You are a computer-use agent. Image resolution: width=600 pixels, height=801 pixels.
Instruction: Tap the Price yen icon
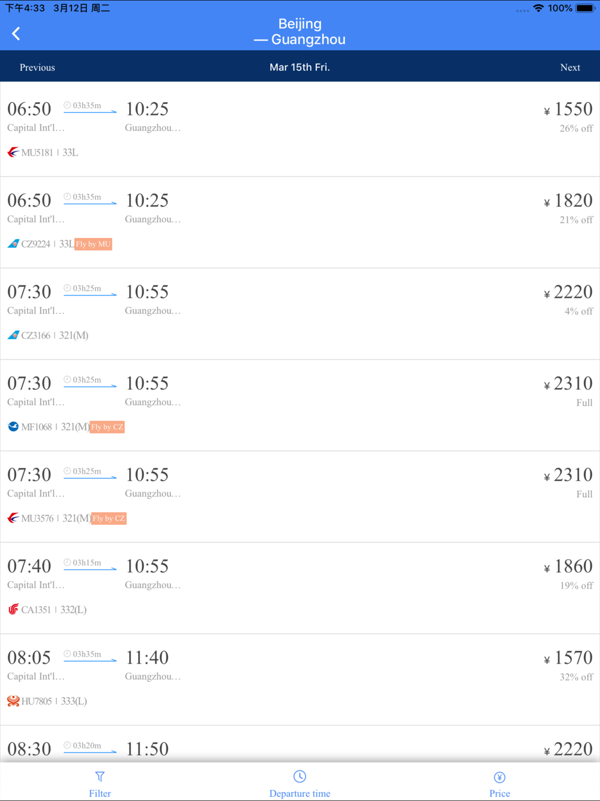(500, 777)
